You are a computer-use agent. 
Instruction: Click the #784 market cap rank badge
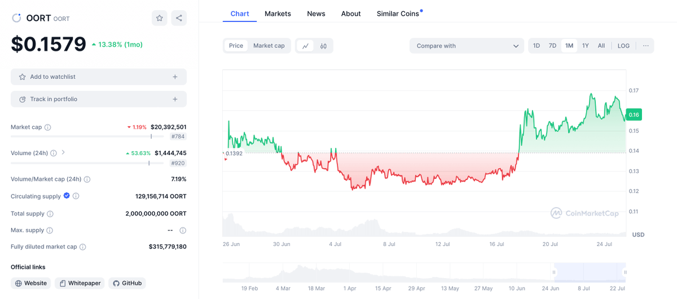point(178,137)
